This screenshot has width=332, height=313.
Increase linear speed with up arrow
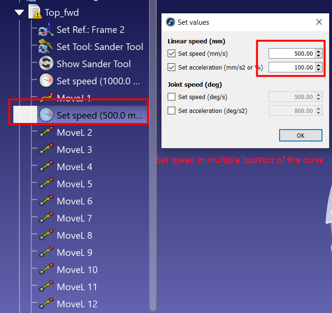click(319, 51)
